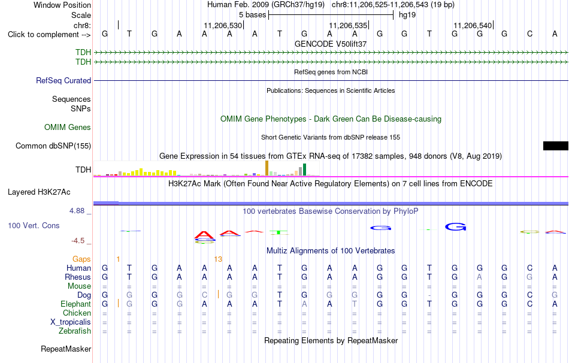This screenshot has width=569, height=363.
Task: Select the second TDH GENCODE transcript label
Action: click(x=83, y=62)
